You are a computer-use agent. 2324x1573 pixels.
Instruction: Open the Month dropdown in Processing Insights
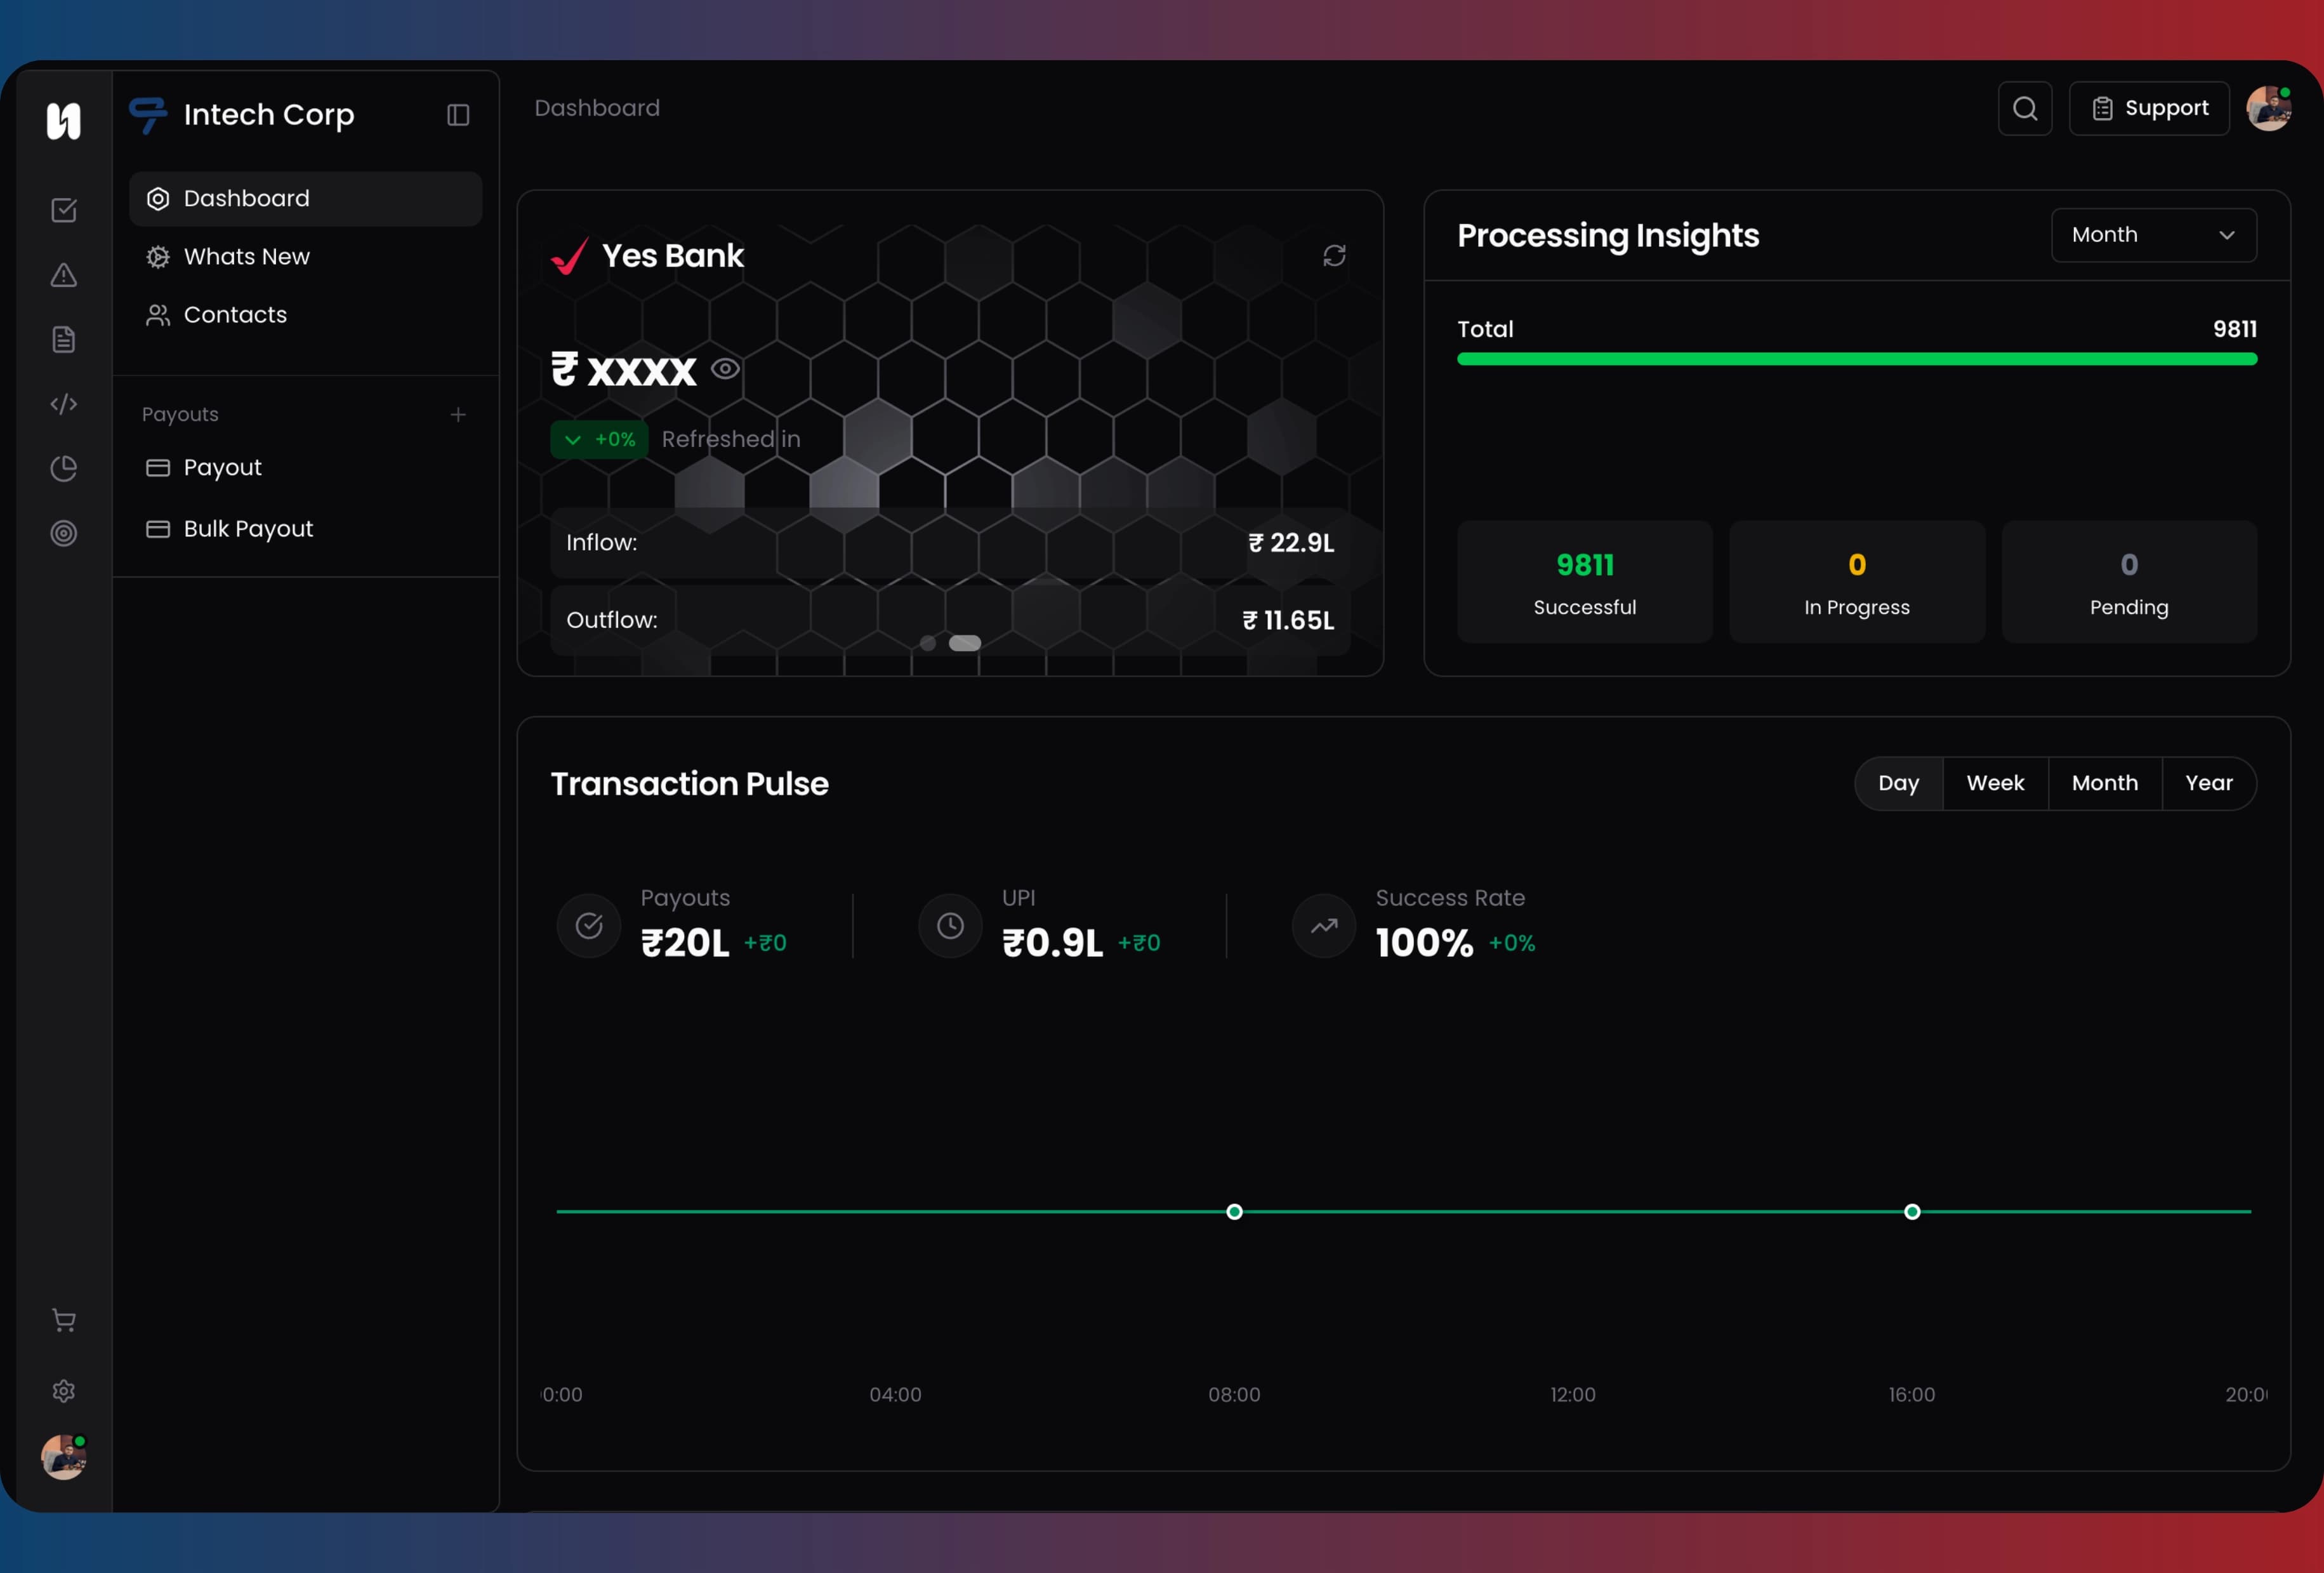click(2152, 235)
